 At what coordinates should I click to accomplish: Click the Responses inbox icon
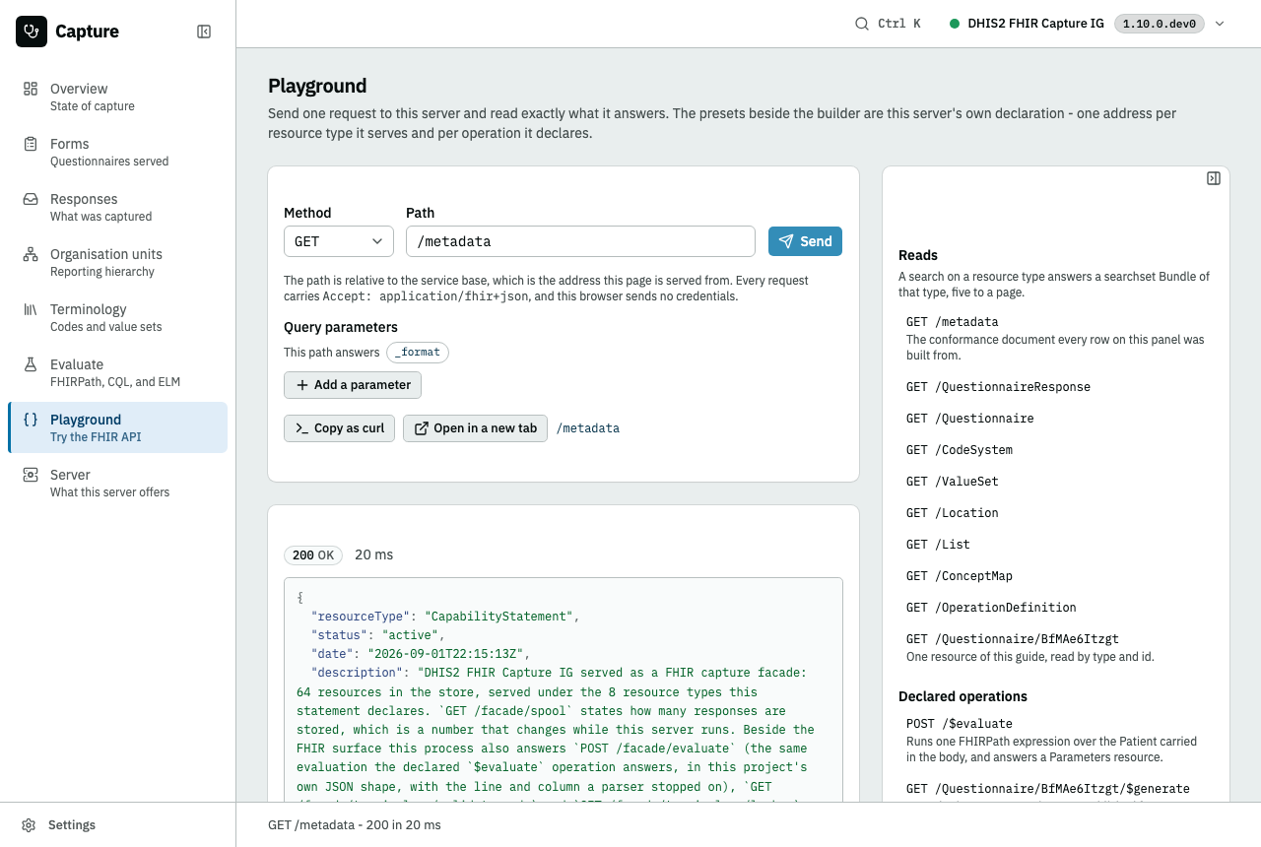31,199
